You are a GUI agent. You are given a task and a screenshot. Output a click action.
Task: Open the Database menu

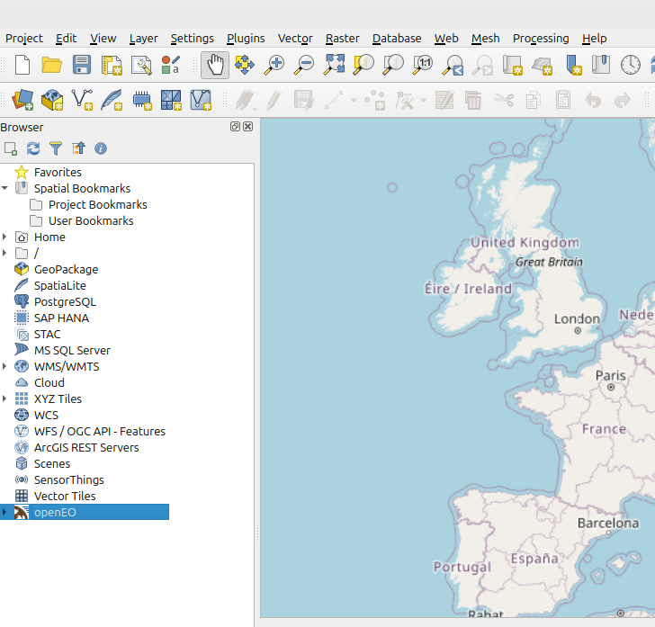[x=397, y=39]
